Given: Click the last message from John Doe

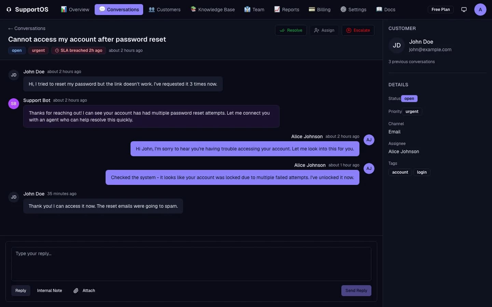Looking at the screenshot, I should coord(103,206).
